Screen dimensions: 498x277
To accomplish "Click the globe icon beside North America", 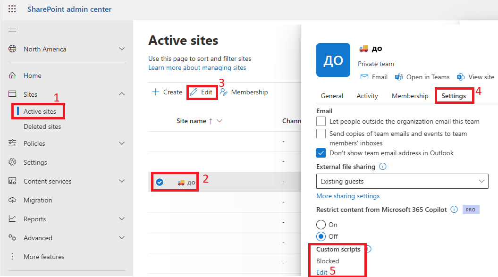I will pyautogui.click(x=12, y=49).
